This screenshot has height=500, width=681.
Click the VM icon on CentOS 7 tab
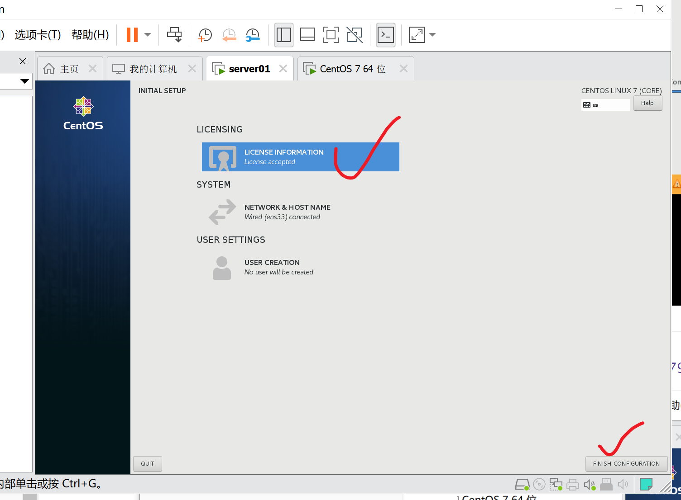[x=309, y=69]
